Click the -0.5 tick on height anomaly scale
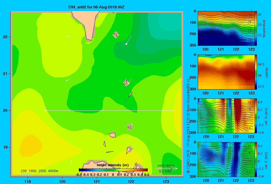Image resolution: width=271 pixels, height=184 pixels. (x=79, y=175)
